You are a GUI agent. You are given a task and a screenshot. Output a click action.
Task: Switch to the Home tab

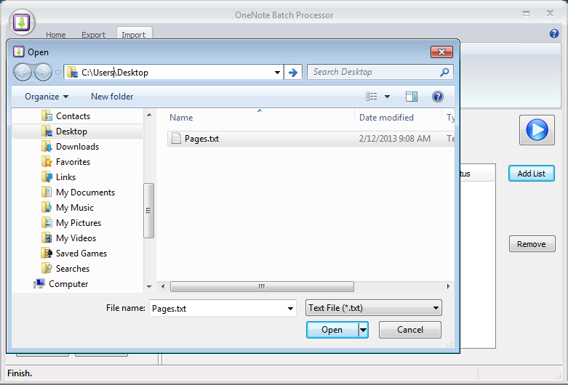pyautogui.click(x=56, y=35)
